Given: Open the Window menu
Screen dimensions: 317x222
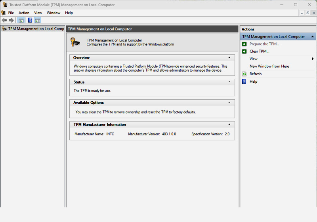Looking at the screenshot, I should tap(53, 13).
